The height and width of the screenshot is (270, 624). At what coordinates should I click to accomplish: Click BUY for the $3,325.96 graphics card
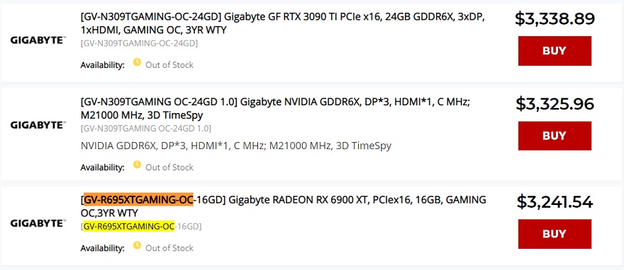coord(555,136)
